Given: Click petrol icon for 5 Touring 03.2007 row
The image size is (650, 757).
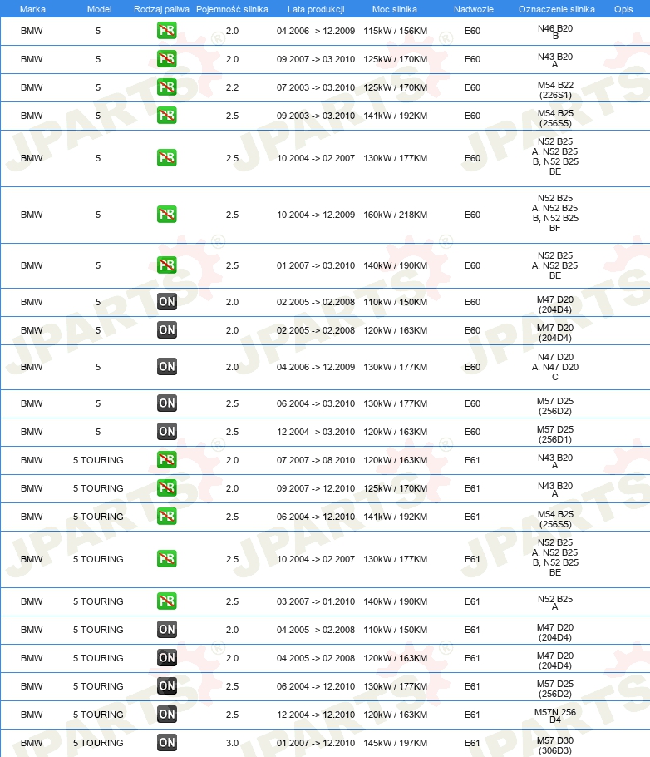Looking at the screenshot, I should tap(166, 601).
